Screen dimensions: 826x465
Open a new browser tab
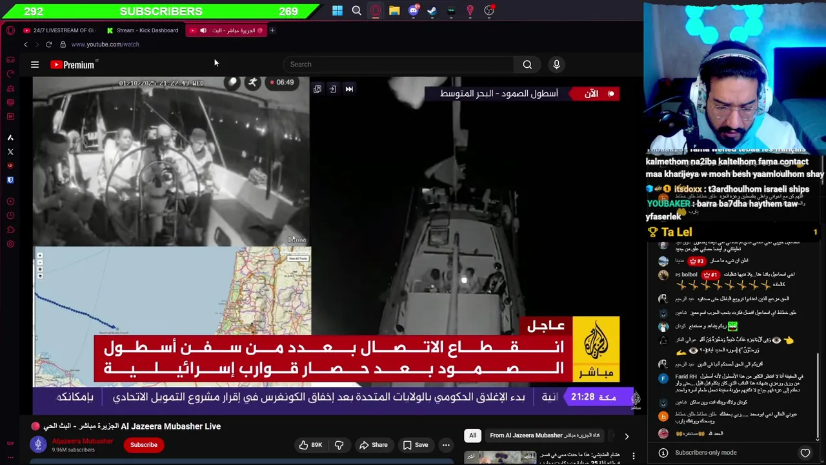pos(272,30)
